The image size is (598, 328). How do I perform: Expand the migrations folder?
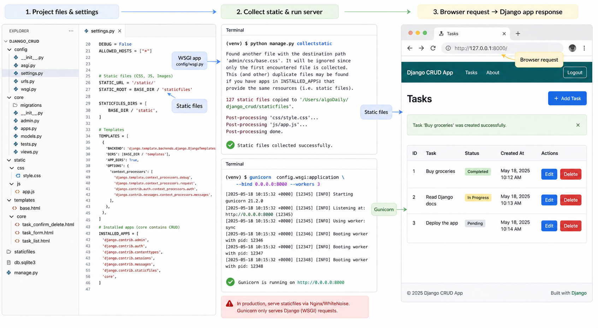point(31,105)
